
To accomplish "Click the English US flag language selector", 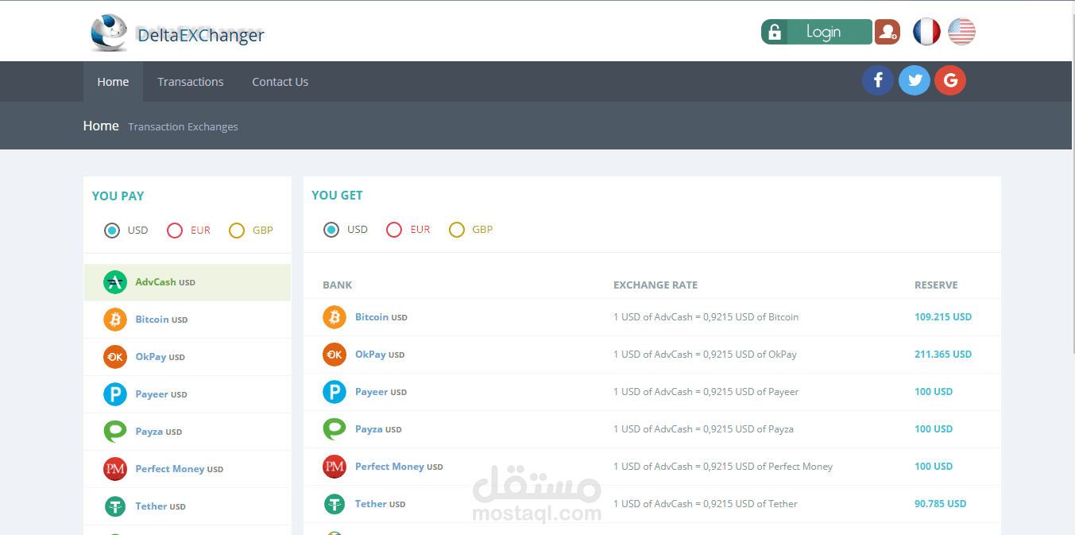I will [961, 31].
